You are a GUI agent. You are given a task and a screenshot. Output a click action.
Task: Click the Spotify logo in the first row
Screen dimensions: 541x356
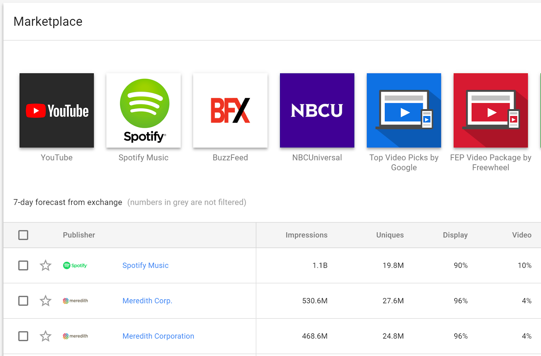click(75, 265)
